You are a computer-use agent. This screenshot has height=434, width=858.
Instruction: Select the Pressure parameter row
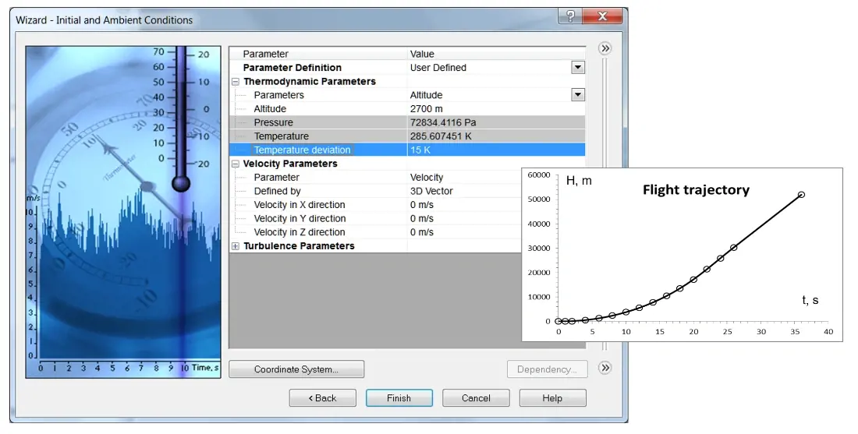[274, 122]
